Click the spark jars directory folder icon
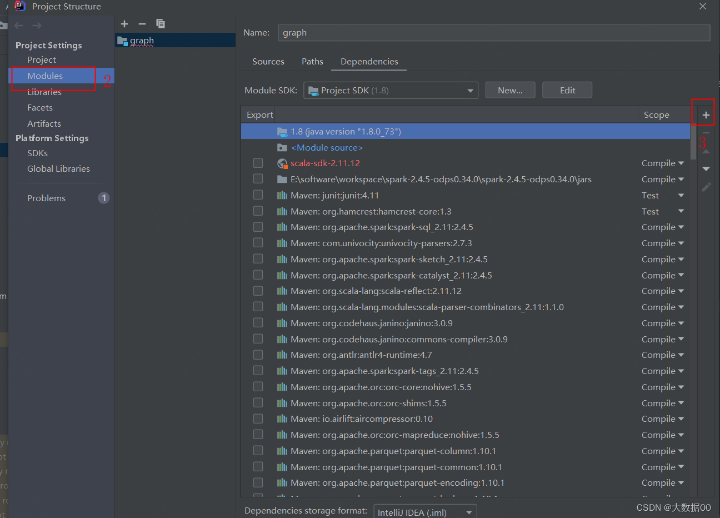The width and height of the screenshot is (720, 518). (282, 180)
